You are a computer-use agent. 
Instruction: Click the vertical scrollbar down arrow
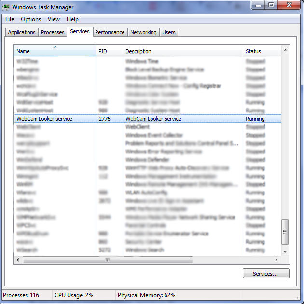tap(285, 252)
